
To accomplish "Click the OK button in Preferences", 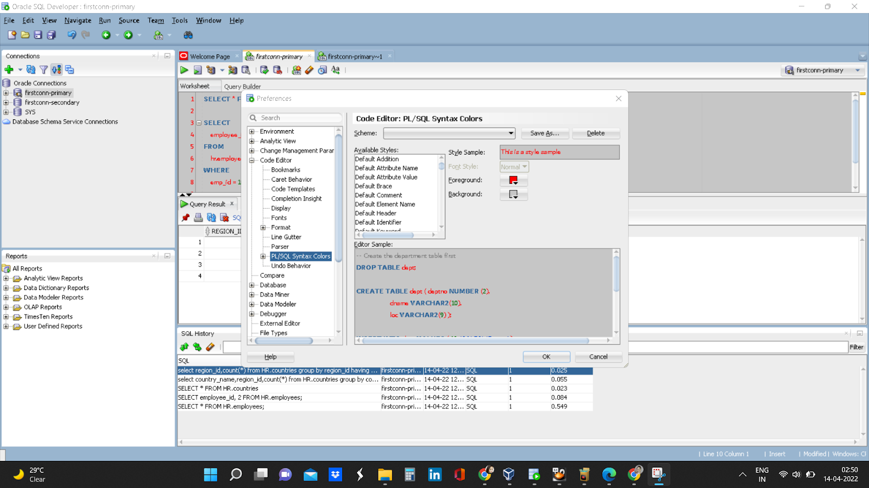I will (x=546, y=357).
